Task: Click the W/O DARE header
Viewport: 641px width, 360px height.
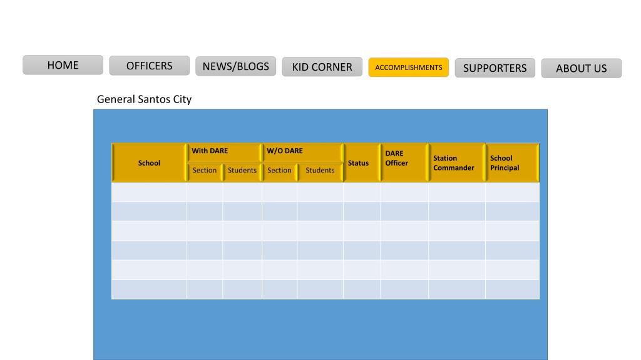Action: (x=302, y=152)
